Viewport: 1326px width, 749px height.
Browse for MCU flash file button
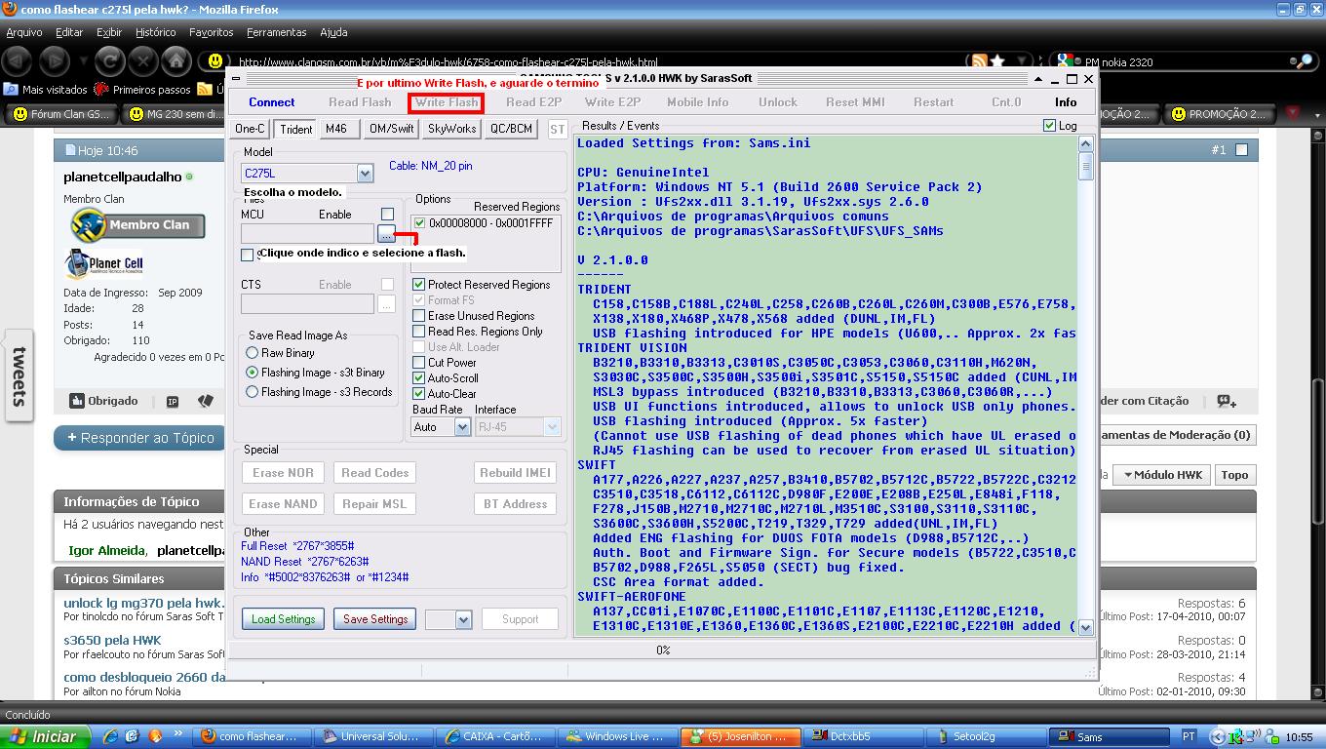coord(386,234)
